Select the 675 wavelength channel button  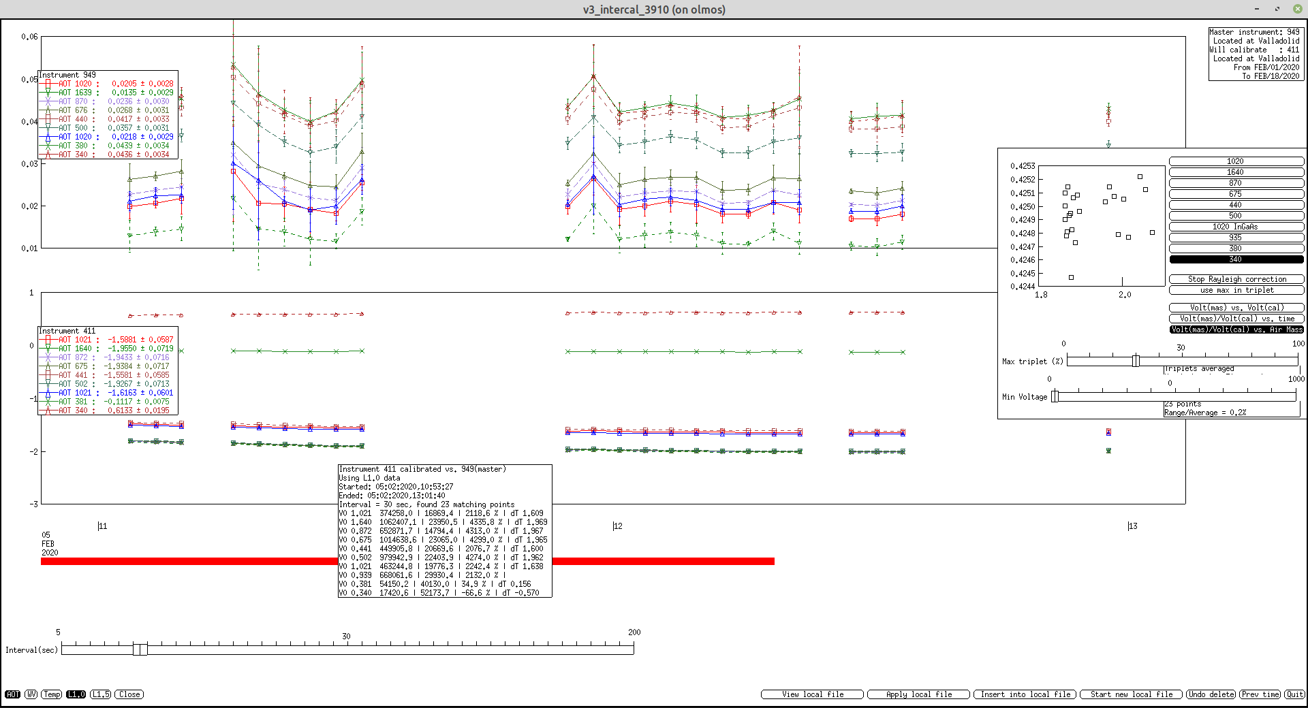(x=1236, y=194)
